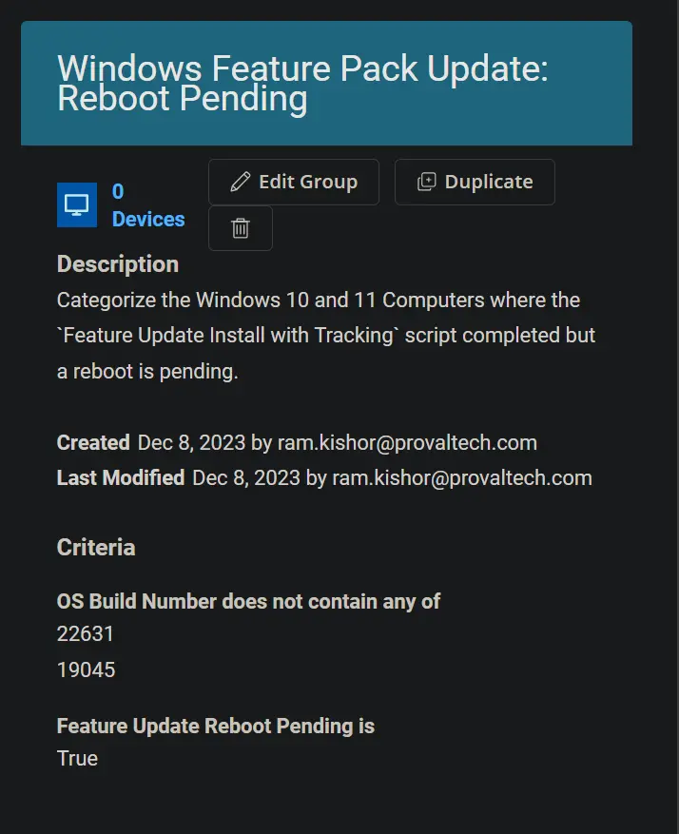
Task: Select the 19045 build number value
Action: click(86, 670)
